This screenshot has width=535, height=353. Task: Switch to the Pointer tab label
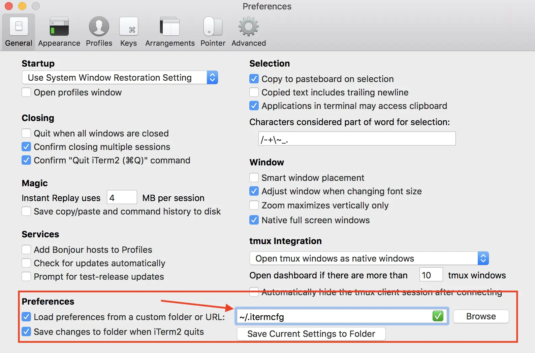(x=213, y=43)
